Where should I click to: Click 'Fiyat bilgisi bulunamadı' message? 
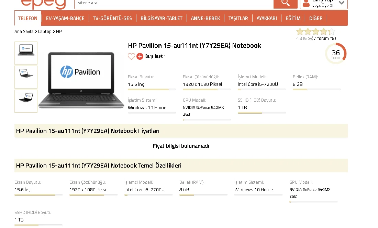tap(181, 146)
